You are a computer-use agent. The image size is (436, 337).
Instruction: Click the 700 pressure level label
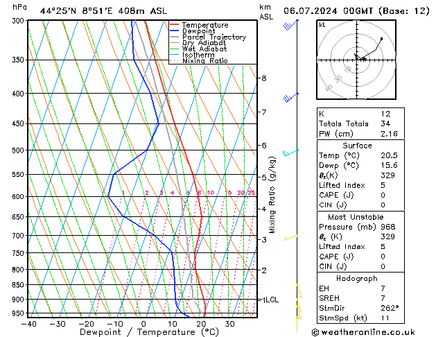(19, 236)
